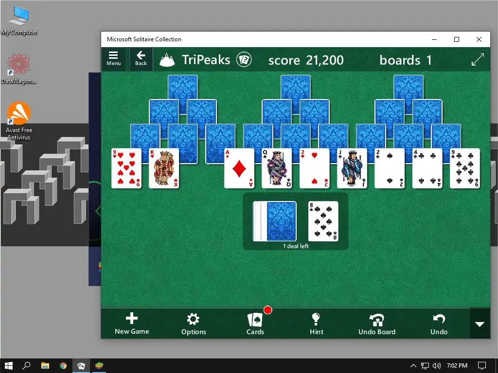Open the notification center icon

point(482,366)
